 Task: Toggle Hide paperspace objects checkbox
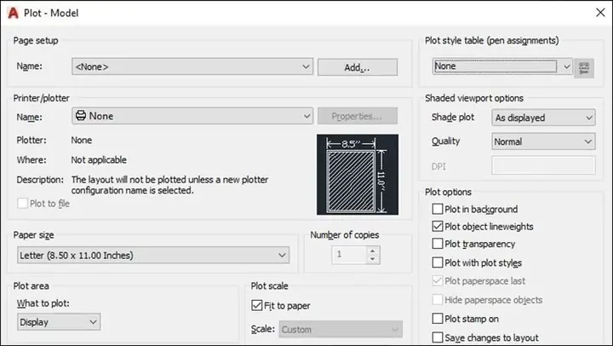[438, 300]
